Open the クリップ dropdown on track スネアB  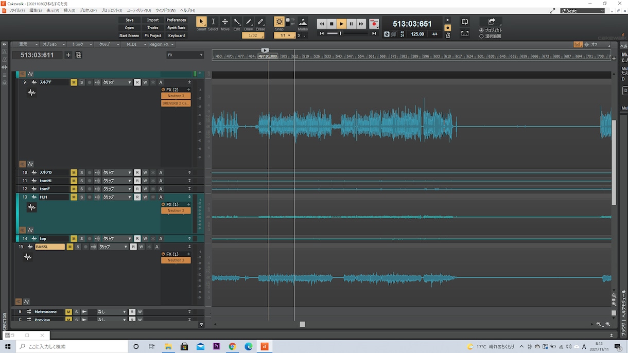point(117,172)
